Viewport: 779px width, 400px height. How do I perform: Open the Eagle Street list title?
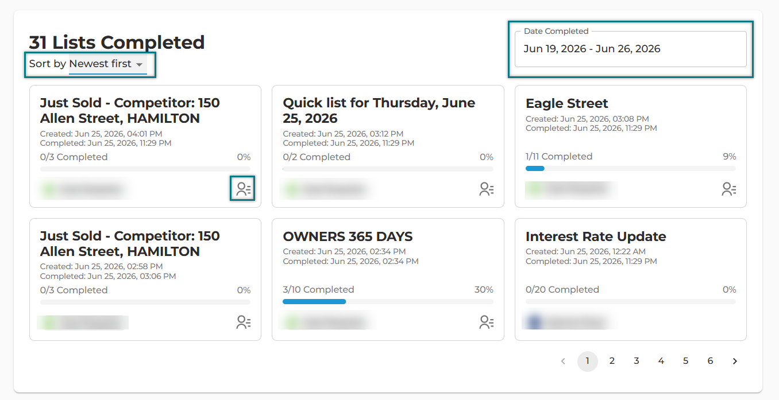(566, 103)
